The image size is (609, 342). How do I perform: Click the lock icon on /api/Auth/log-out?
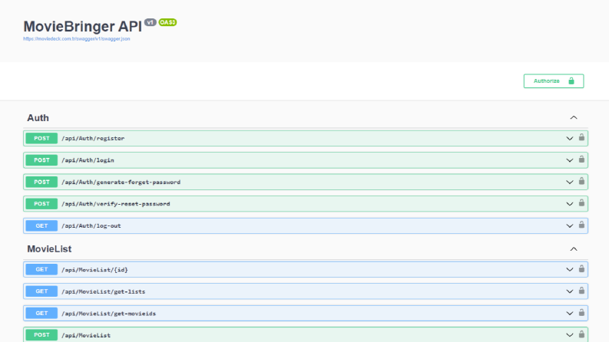pyautogui.click(x=581, y=225)
